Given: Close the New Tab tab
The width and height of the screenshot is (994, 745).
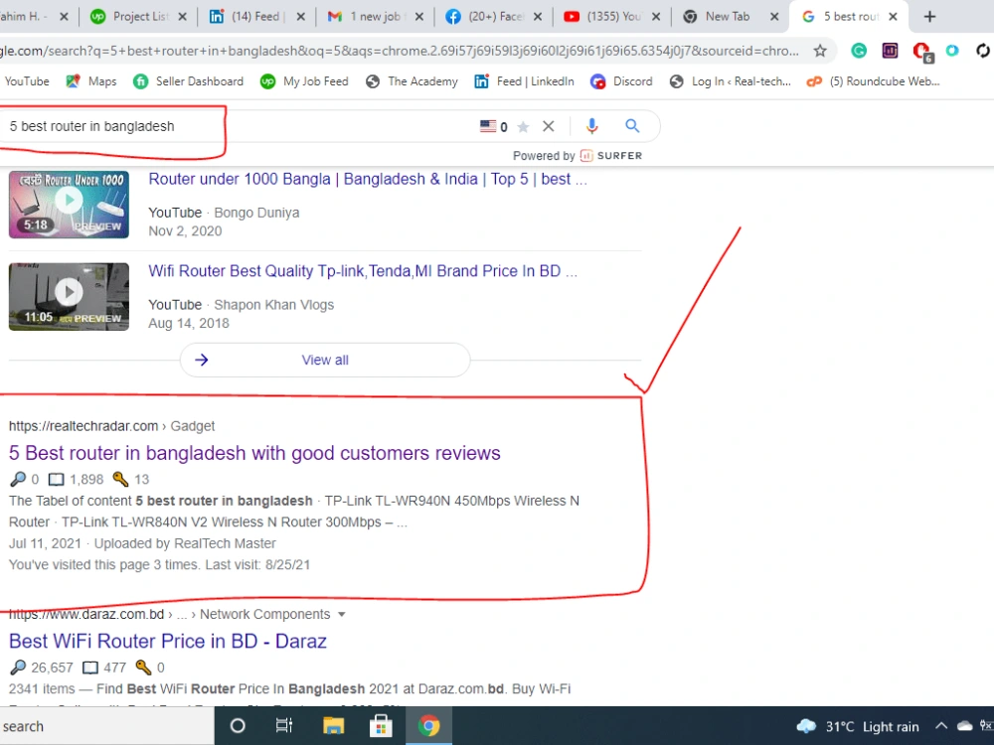Looking at the screenshot, I should (774, 17).
